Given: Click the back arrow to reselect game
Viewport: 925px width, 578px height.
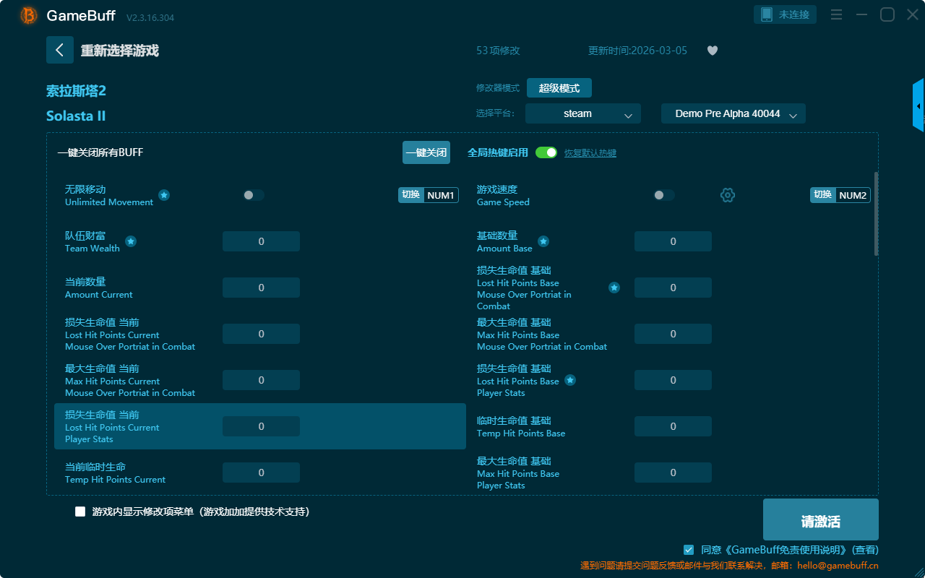Looking at the screenshot, I should tap(60, 50).
